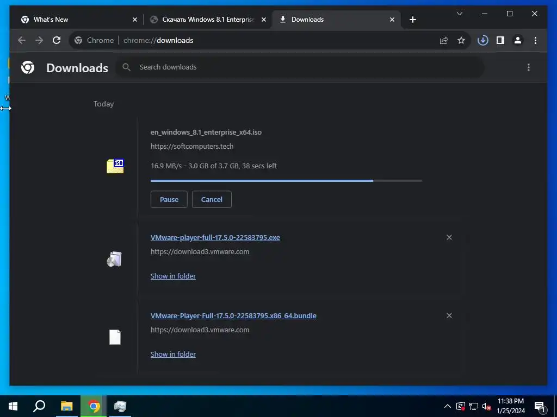Click the download3.vmware.com URL under the .bundle
The width and height of the screenshot is (557, 417).
(x=200, y=330)
